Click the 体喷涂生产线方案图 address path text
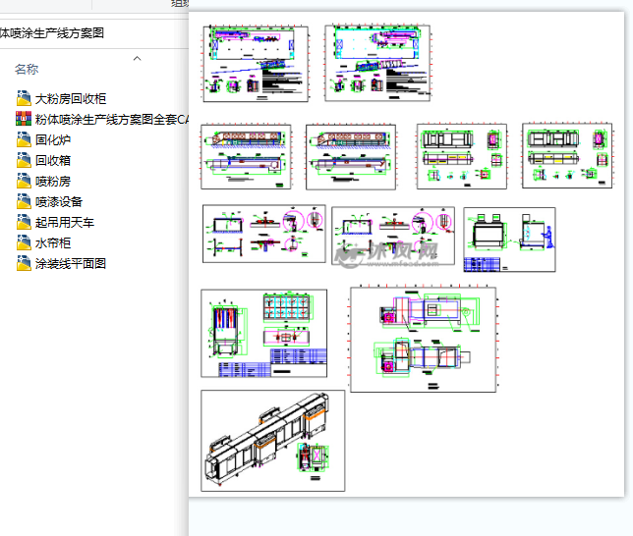The image size is (633, 536). 52,33
